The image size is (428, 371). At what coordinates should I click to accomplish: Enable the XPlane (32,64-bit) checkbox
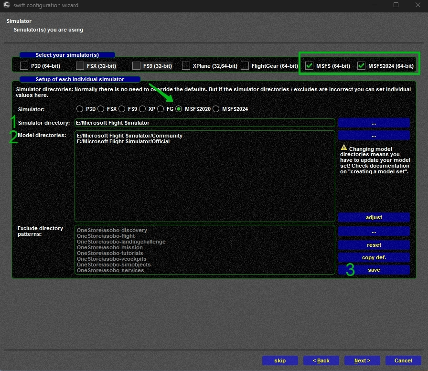point(186,66)
